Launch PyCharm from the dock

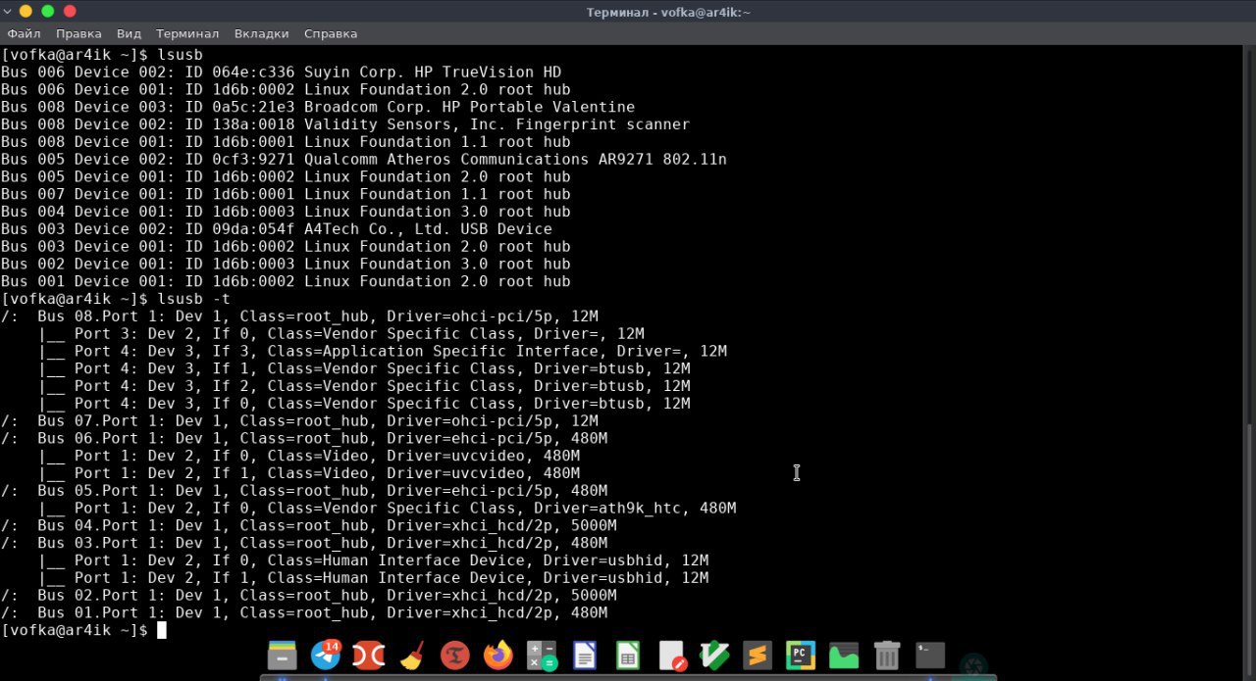click(801, 656)
